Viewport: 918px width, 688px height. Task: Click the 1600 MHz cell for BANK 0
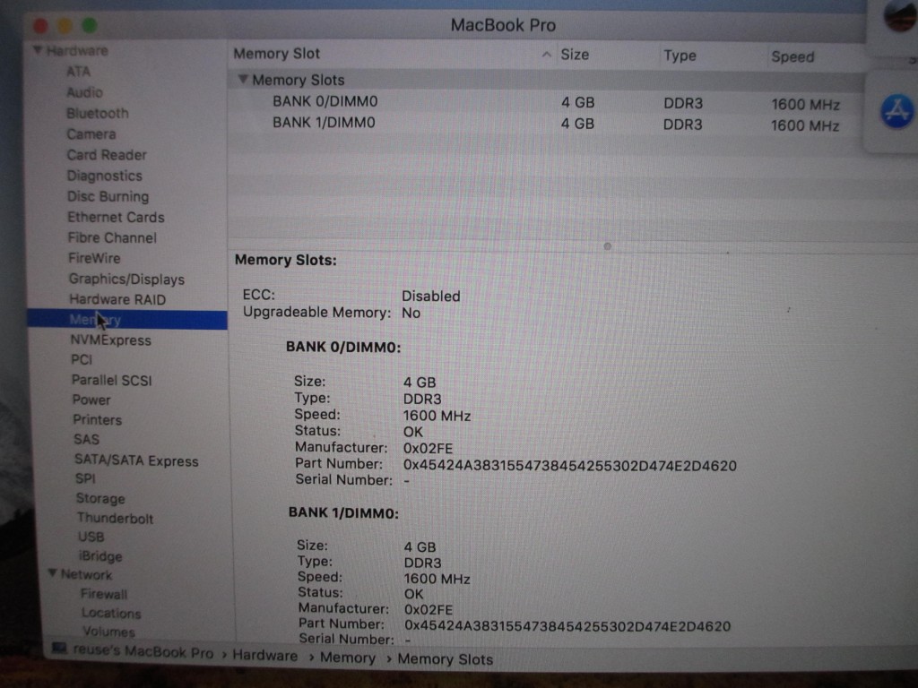pyautogui.click(x=806, y=105)
